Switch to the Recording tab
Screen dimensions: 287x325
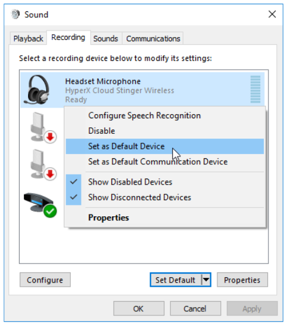(x=68, y=38)
